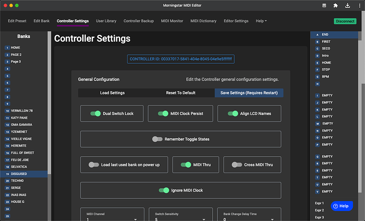This screenshot has width=365, height=221.
Task: Enable Remember Toggle States
Action: (x=157, y=139)
